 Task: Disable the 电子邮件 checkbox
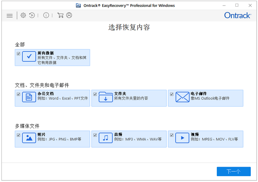[172, 94]
